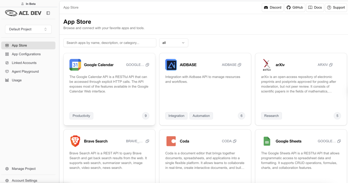Screen dimensions: 348x183
Task: Open App Configurations page
Action: pyautogui.click(x=28, y=54)
